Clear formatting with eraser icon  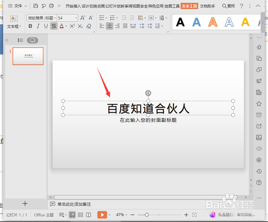89,26
